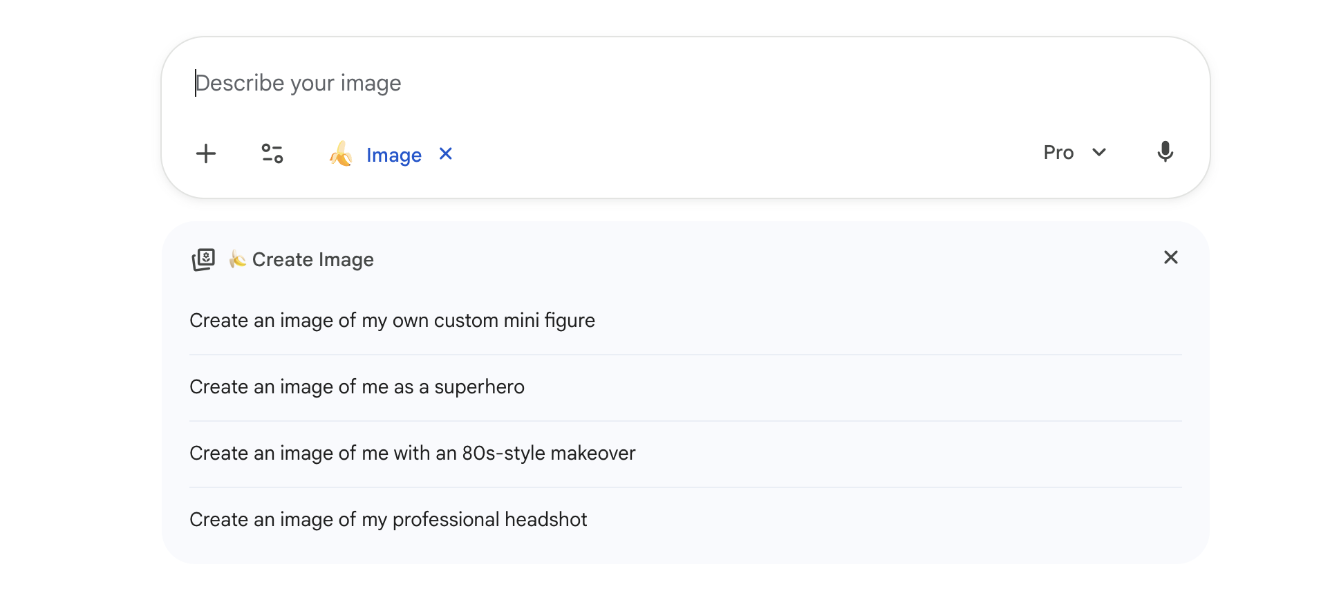Choose the professional headshot suggestion
1330x589 pixels.
[388, 520]
